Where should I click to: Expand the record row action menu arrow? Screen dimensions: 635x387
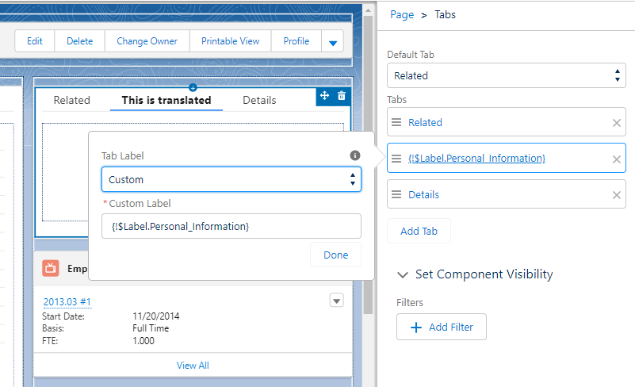click(x=336, y=301)
